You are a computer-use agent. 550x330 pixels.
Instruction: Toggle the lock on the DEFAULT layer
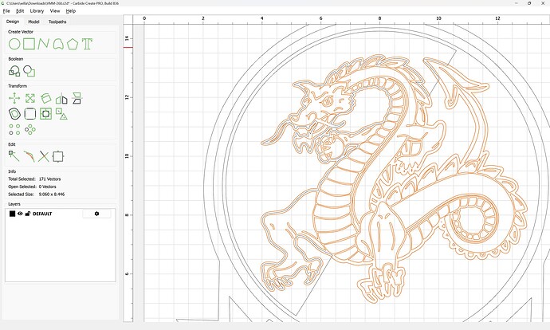point(28,214)
